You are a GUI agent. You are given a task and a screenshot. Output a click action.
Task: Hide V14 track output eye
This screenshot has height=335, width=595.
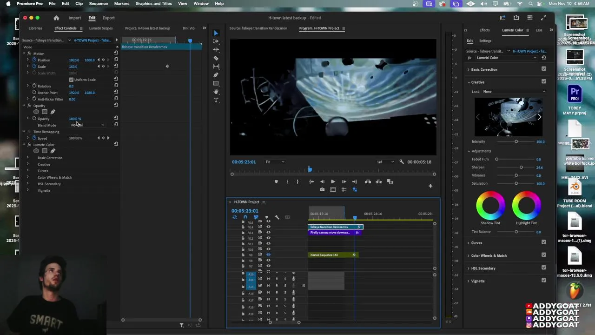268,227
